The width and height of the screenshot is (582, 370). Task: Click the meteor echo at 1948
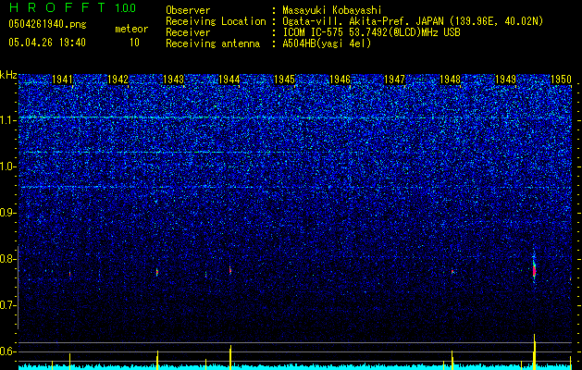tap(452, 272)
